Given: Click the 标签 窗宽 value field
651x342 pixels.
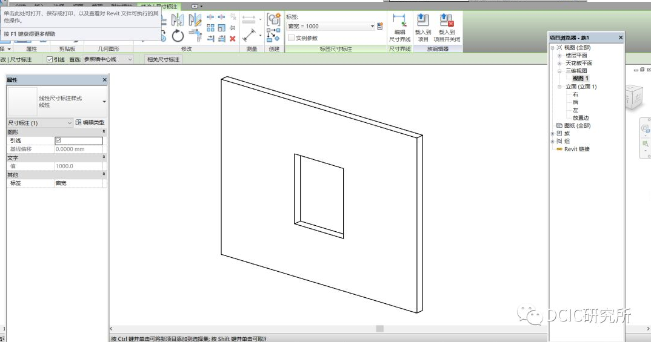Looking at the screenshot, I should 79,183.
